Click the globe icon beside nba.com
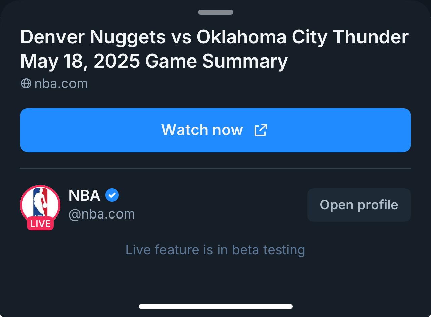Viewport: 431px width, 317px height. click(x=26, y=83)
